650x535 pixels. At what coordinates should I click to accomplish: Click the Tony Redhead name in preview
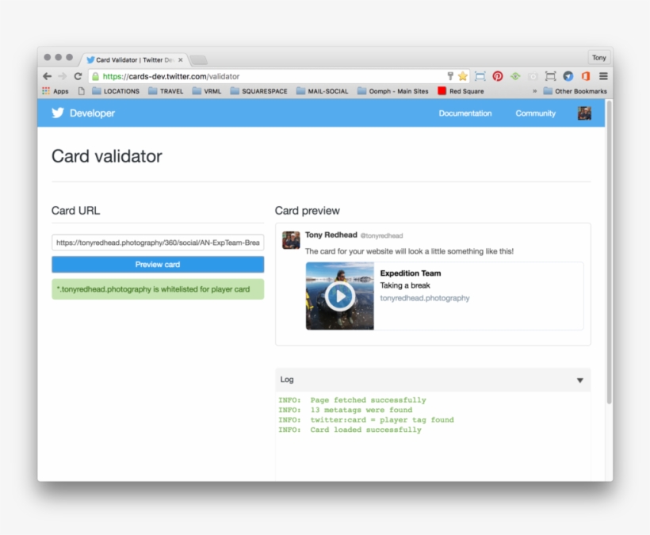[x=331, y=235]
